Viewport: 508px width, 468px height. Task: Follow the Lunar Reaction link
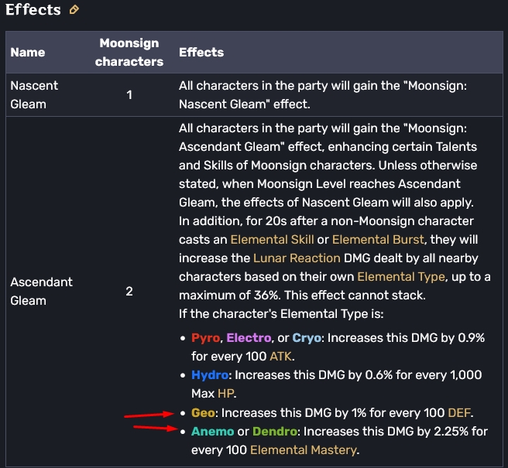(x=297, y=258)
